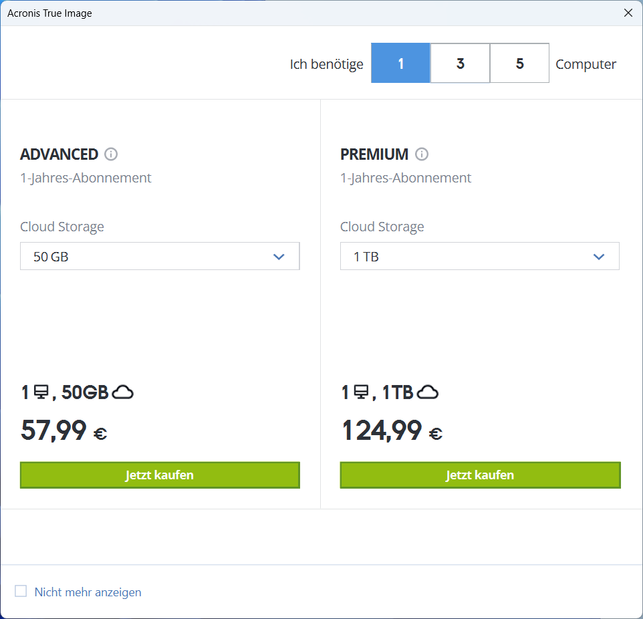
Task: Click the 57,99 € price
Action: tap(64, 430)
